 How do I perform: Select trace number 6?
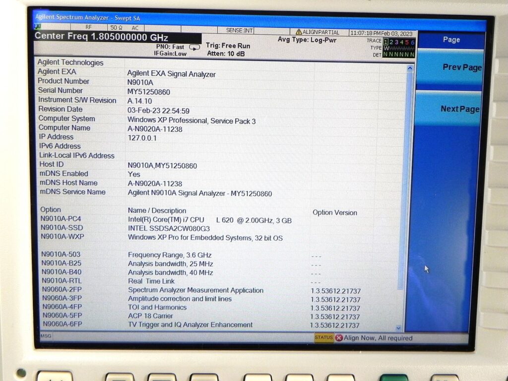click(412, 43)
